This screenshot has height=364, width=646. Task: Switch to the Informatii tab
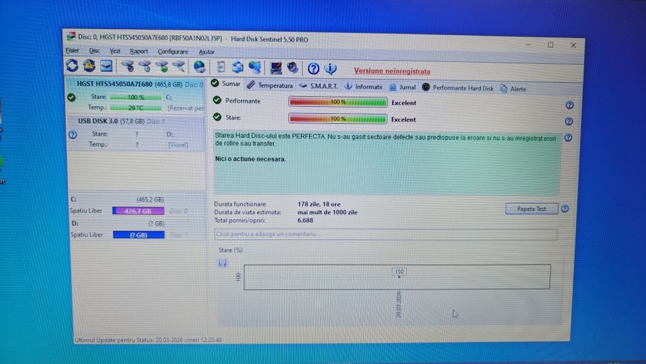(363, 87)
